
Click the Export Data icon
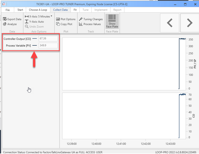5,19
